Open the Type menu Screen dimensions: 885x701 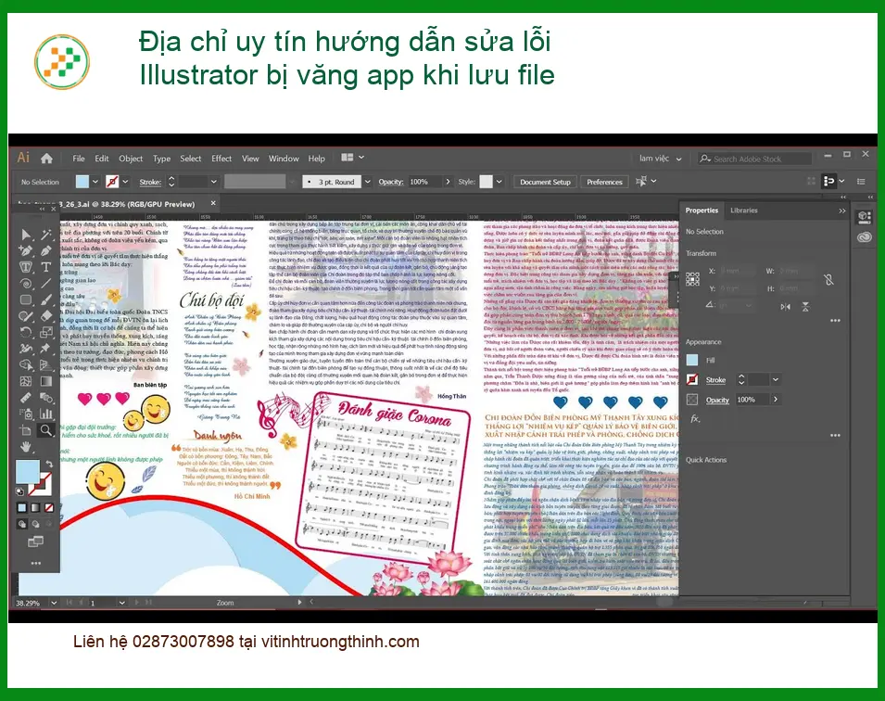(x=161, y=159)
